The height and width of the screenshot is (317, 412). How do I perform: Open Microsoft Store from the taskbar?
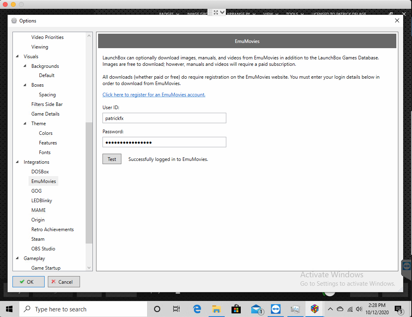[x=236, y=309]
